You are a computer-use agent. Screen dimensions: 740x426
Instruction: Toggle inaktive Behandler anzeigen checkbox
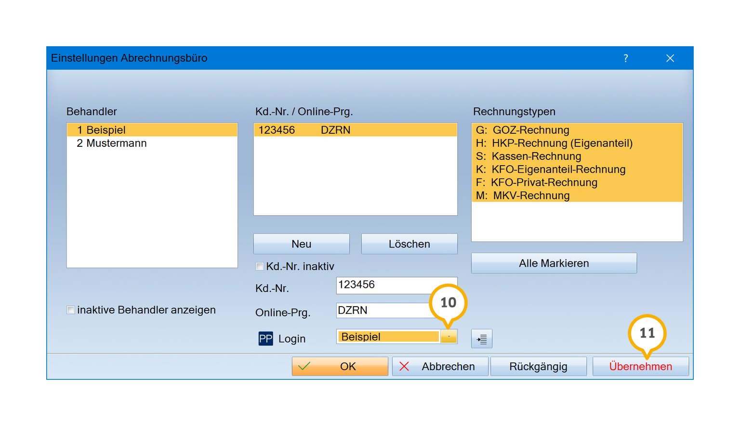point(71,310)
